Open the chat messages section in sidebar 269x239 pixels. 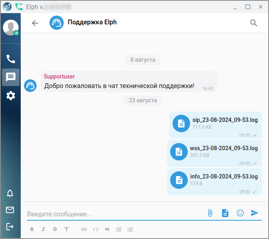pyautogui.click(x=11, y=77)
